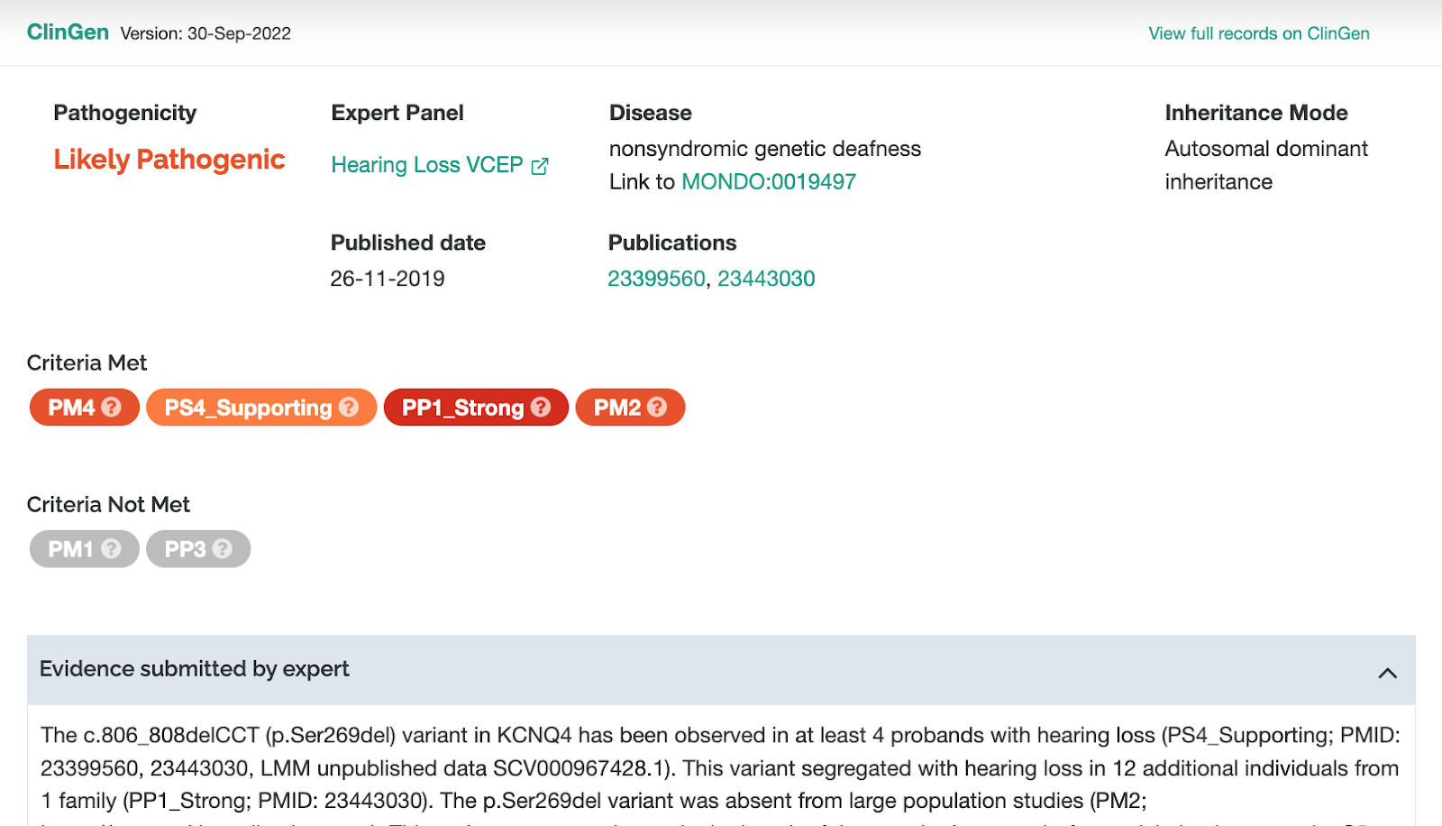The width and height of the screenshot is (1442, 826).
Task: Open Hearing Loss VCEP expert panel link
Action: coord(426,165)
